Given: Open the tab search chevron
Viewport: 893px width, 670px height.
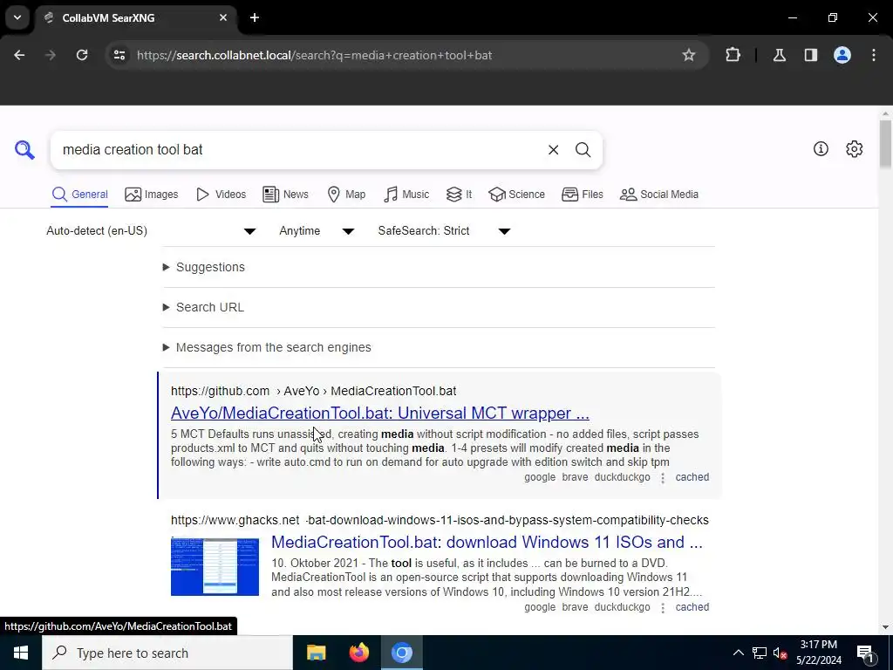Looking at the screenshot, I should pos(17,17).
